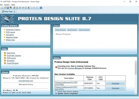Click the Unlicensed Version text in About
The width and height of the screenshot is (139, 99).
pos(26,84)
